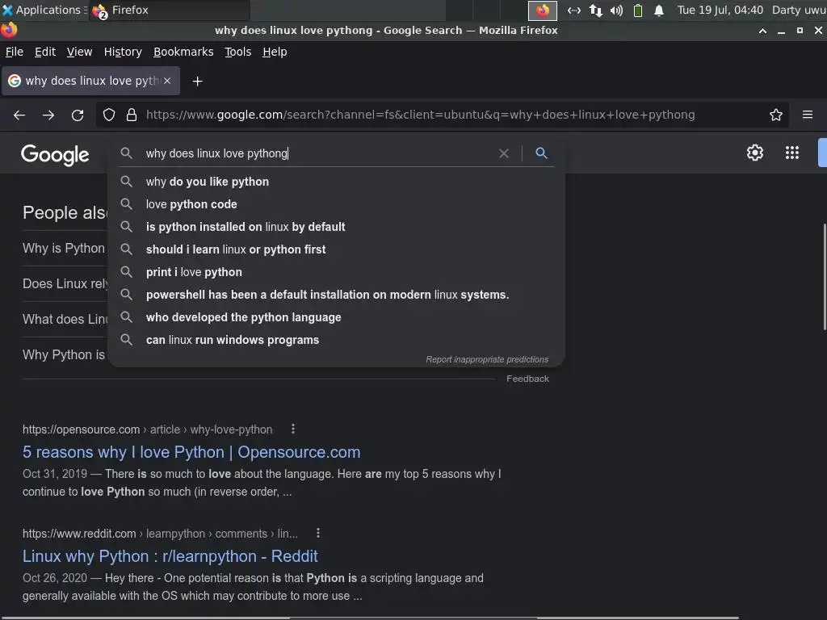Click the notification bell in the system panel

[x=659, y=10]
